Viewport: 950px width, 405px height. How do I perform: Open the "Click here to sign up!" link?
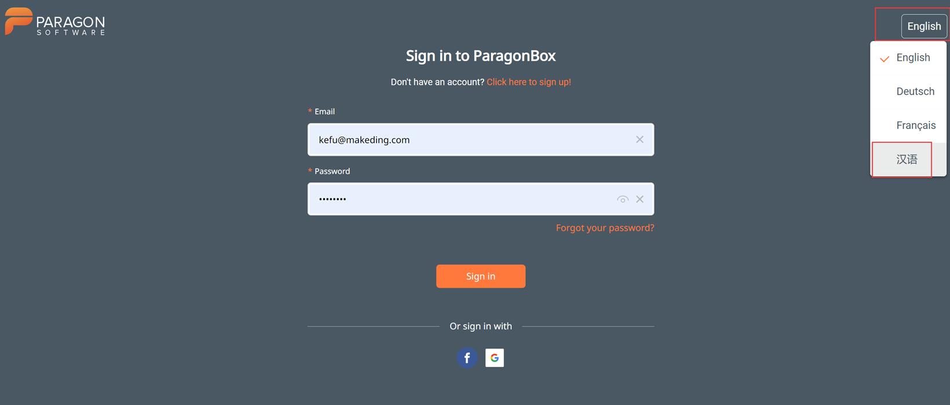[x=528, y=82]
